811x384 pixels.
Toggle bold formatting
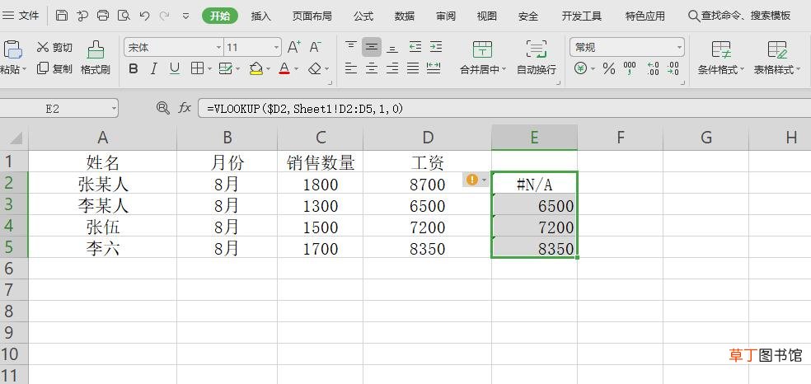pyautogui.click(x=134, y=68)
